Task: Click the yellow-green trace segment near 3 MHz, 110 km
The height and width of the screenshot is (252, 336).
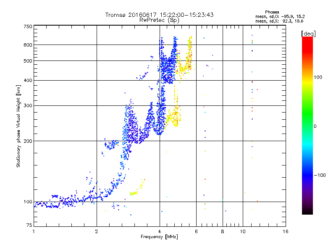Action: [x=134, y=193]
